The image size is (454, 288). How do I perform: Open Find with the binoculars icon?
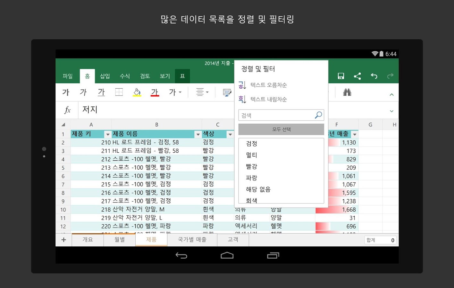[x=347, y=92]
